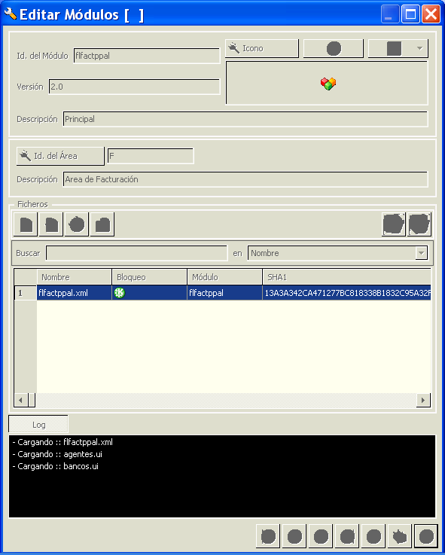Click the spiky icon button in bottom row
This screenshot has width=445, height=555.
[400, 536]
